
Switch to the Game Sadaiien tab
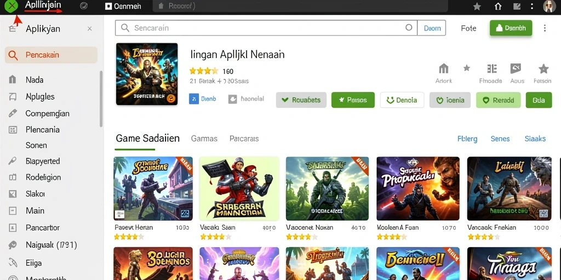(148, 138)
